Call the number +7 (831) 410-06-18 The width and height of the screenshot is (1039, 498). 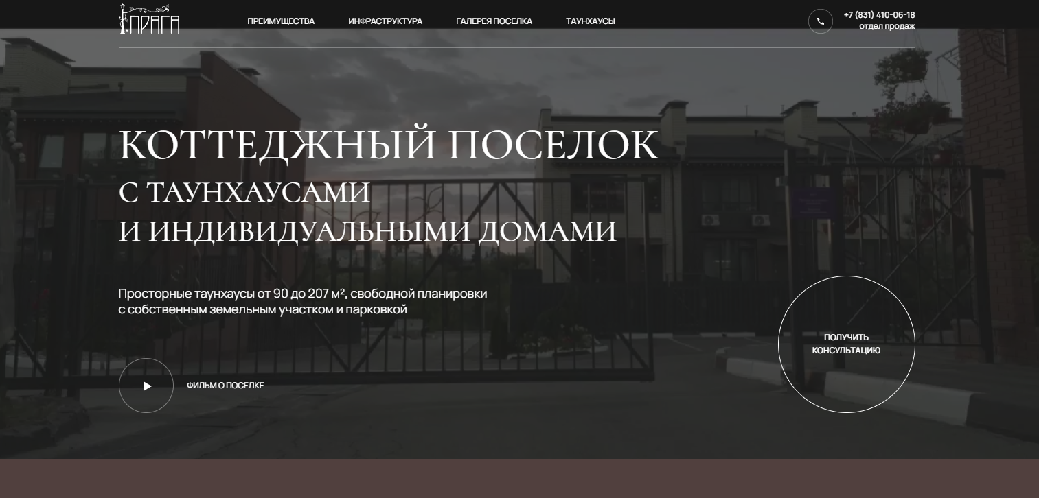(879, 15)
